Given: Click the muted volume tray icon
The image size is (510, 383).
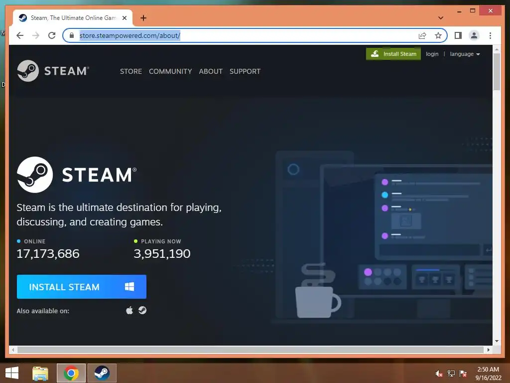Looking at the screenshot, I should click(x=439, y=374).
